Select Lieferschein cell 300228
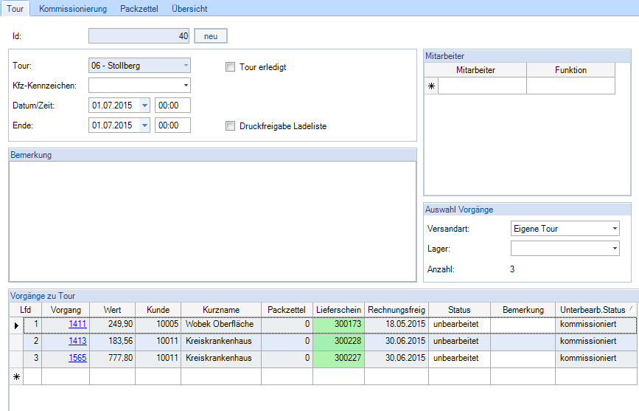The width and height of the screenshot is (639, 411). click(x=338, y=341)
